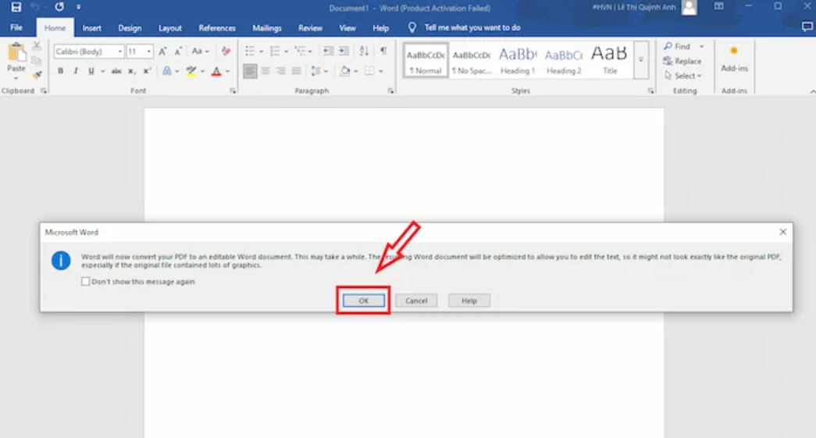Apply the Heading 1 style

(517, 60)
